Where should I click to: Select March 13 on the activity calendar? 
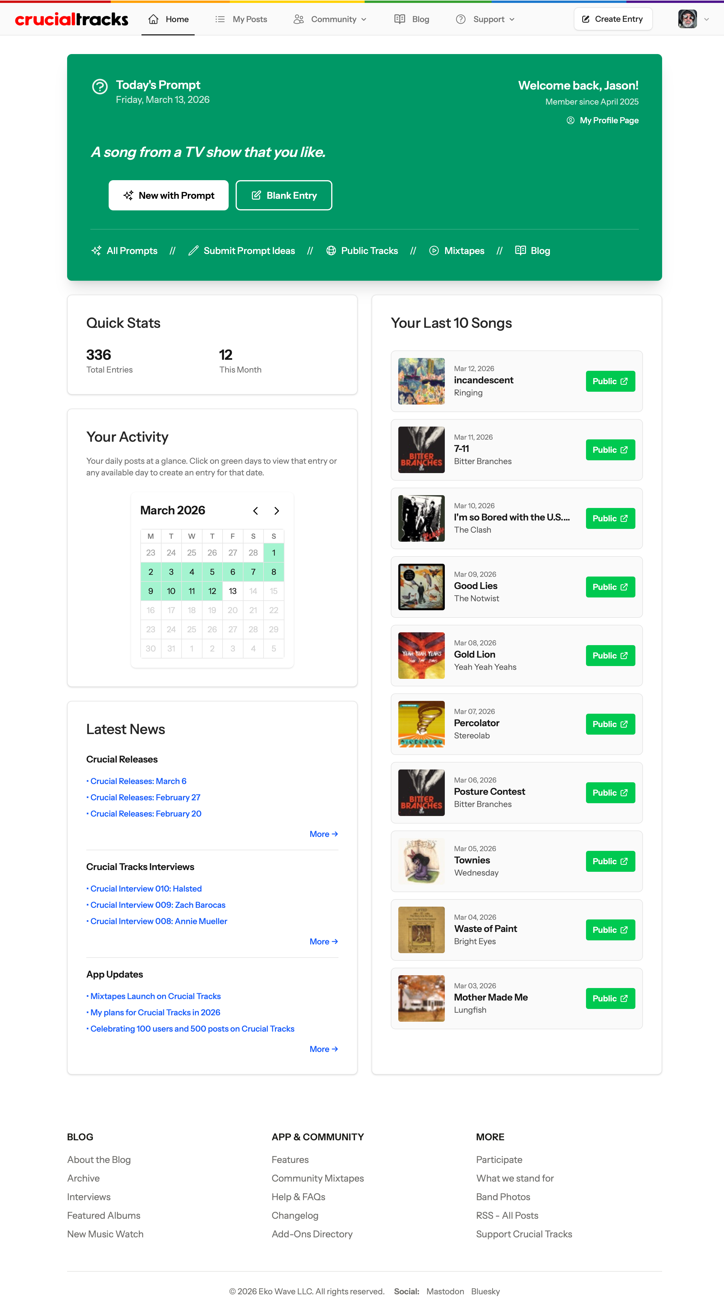[232, 591]
